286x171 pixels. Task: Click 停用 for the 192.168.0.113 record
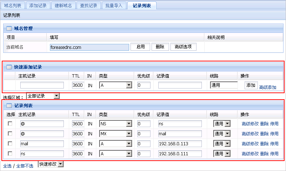click(x=274, y=144)
